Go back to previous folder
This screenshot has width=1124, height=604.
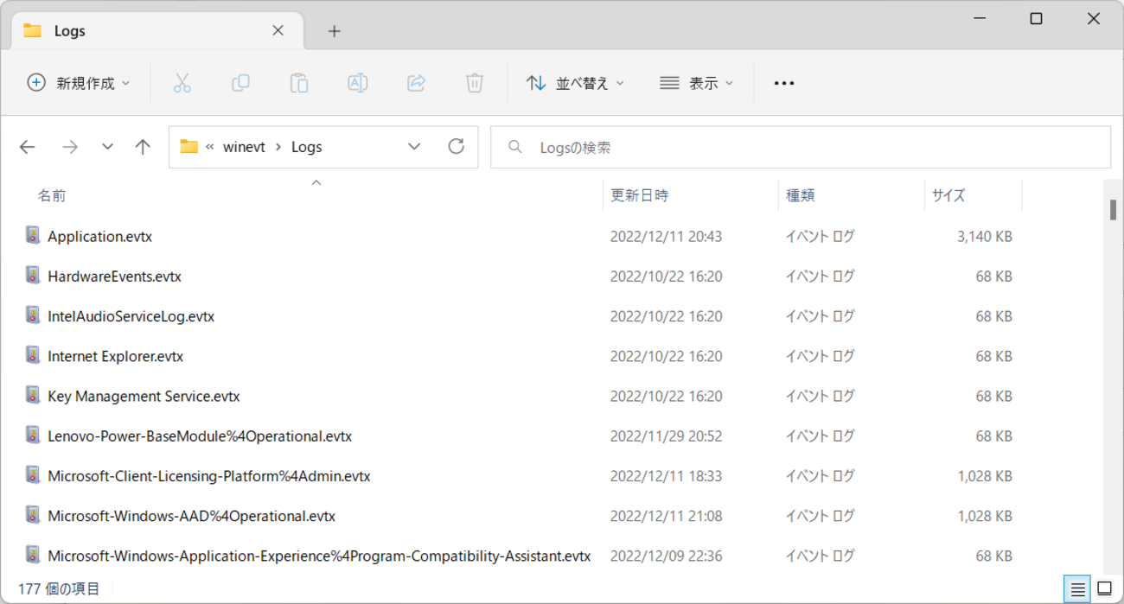[28, 147]
